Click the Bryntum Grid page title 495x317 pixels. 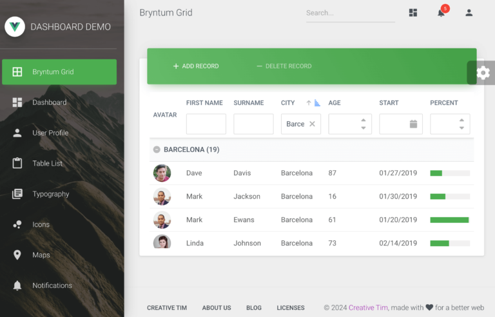tap(166, 13)
